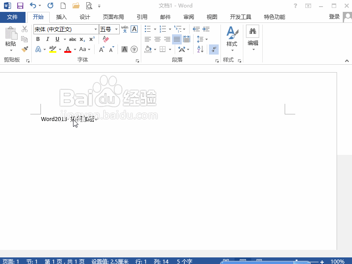
Task: Sort paragraphs with the A-Z icon
Action: click(200, 49)
